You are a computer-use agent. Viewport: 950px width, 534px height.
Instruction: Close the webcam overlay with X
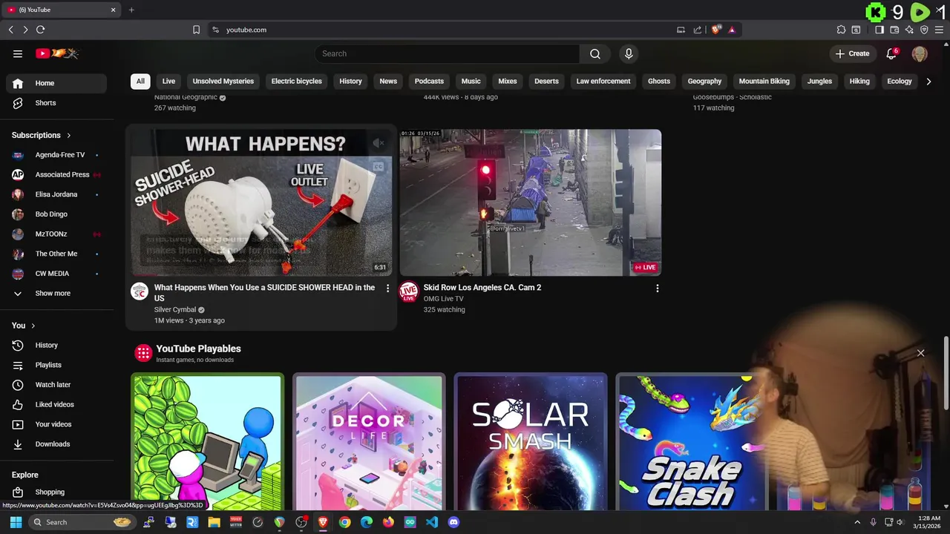click(x=920, y=353)
